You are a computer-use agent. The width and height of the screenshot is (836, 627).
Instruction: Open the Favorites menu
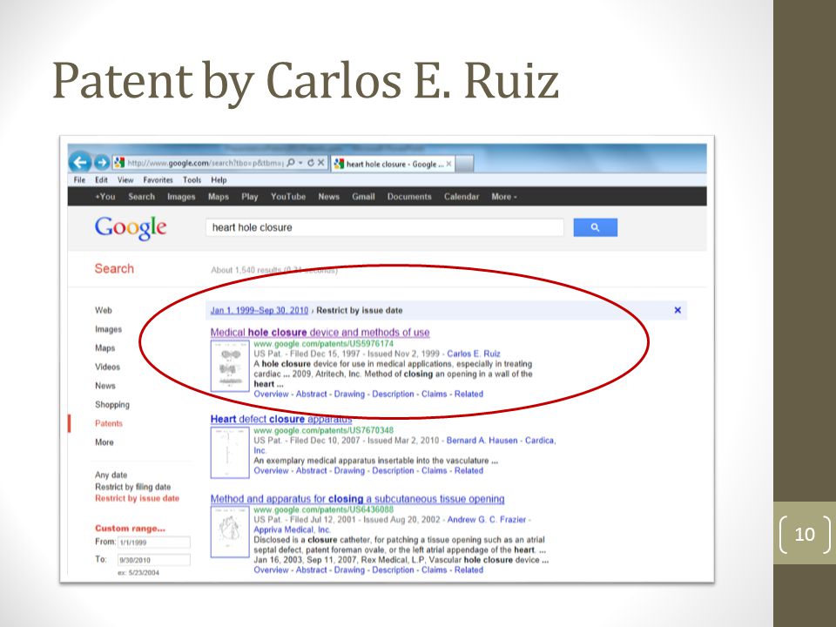[158, 179]
